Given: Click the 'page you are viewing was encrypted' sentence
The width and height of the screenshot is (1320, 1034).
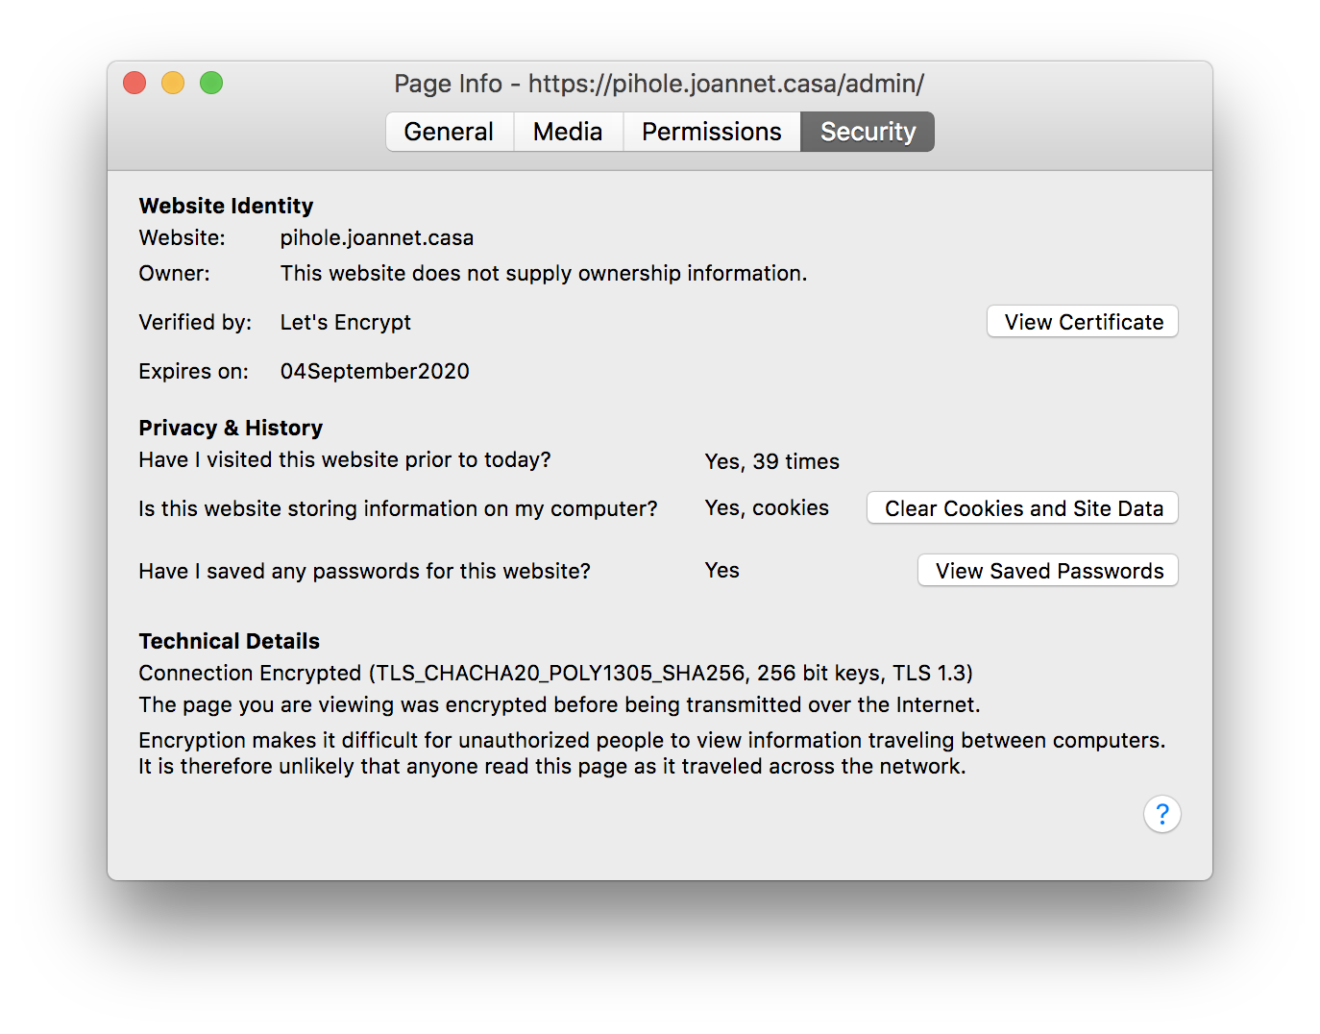Looking at the screenshot, I should click(x=559, y=705).
